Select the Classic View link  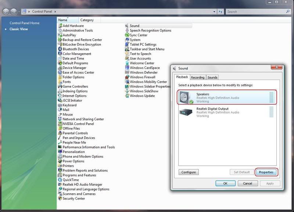(19, 29)
